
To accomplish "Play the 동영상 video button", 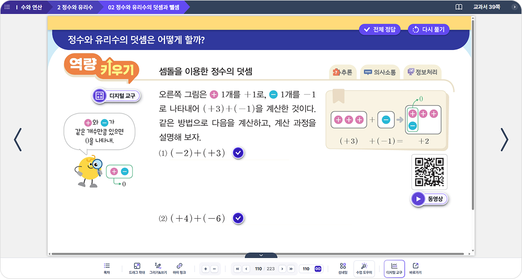I will (x=429, y=199).
